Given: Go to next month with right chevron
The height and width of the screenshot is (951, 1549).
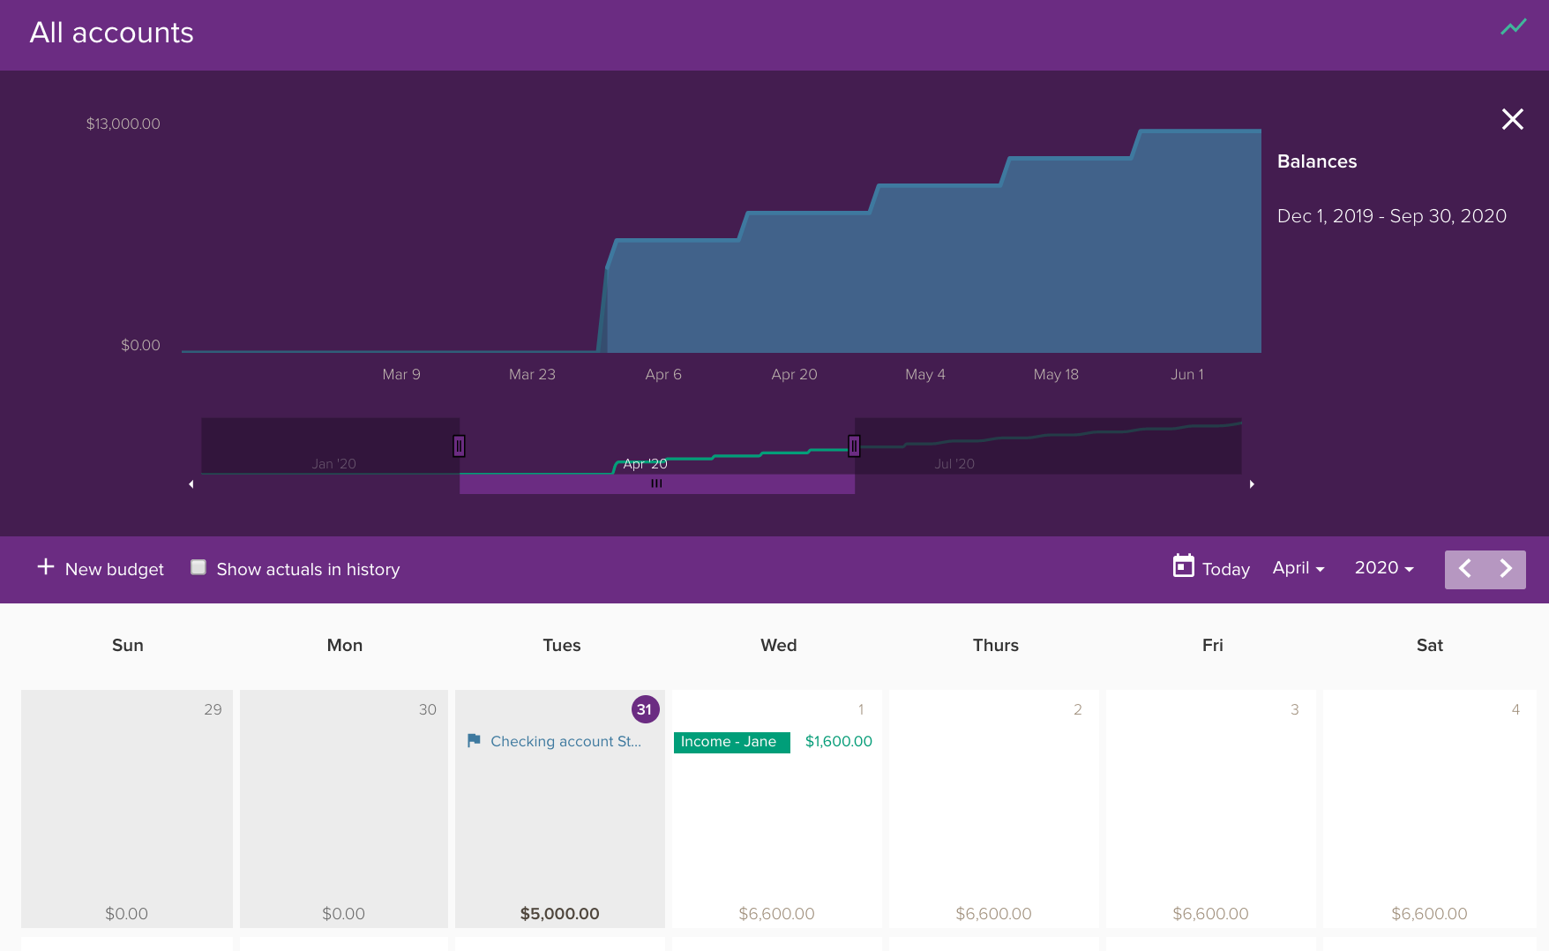Looking at the screenshot, I should click(1506, 569).
